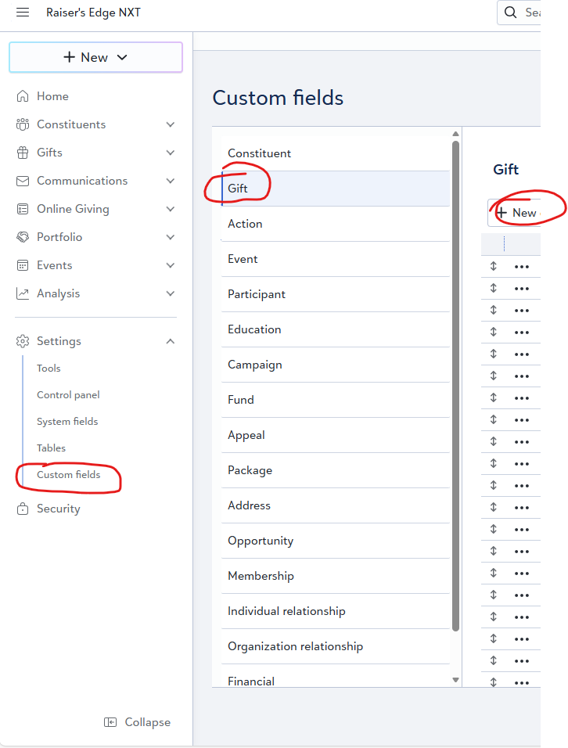
Task: Click the Portfolio handshake icon
Action: coord(23,237)
